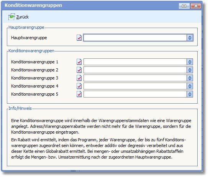Viewport: 208px width, 177px height.
Task: Open lookup icon for Konditionswarengruppe 5
Action: click(x=79, y=94)
